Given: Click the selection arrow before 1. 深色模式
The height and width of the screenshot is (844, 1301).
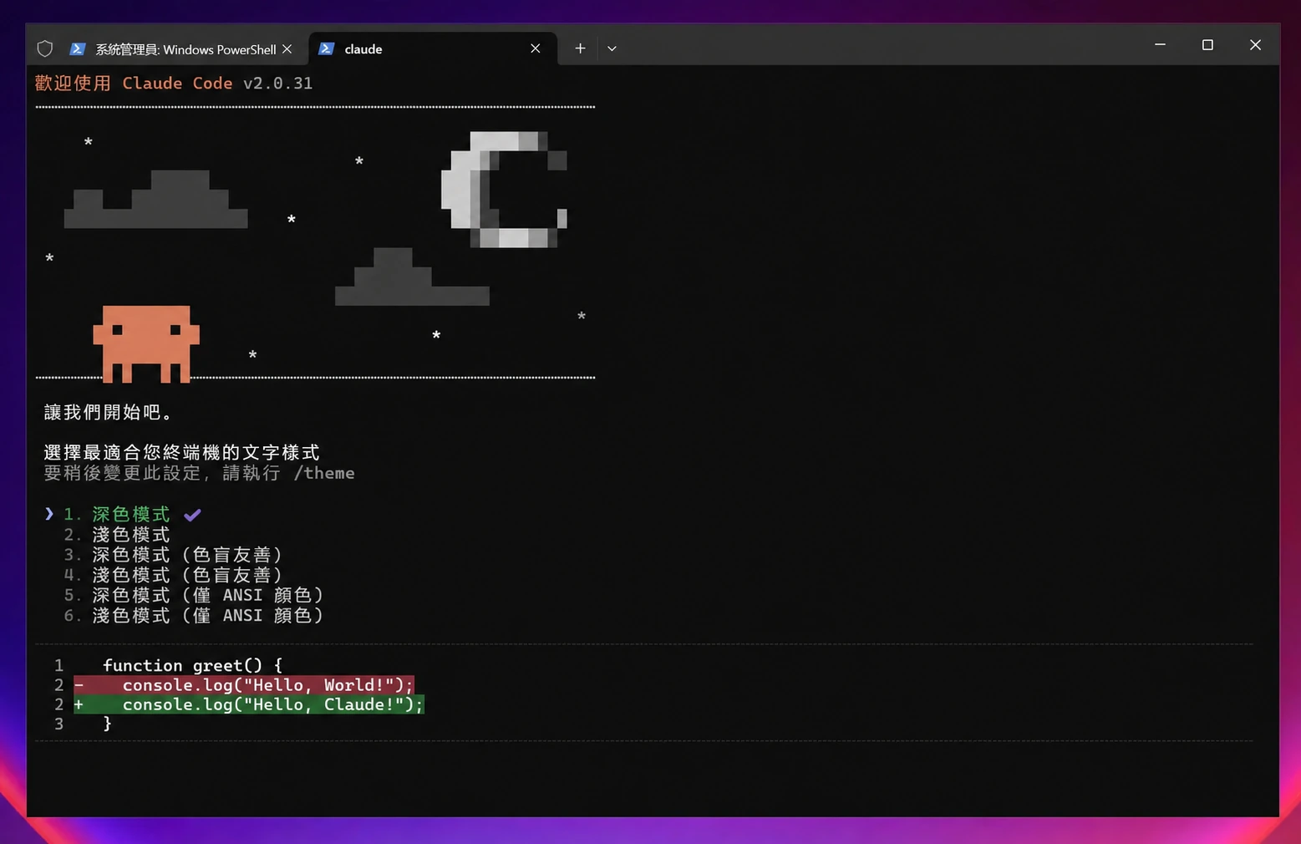Looking at the screenshot, I should [x=49, y=514].
